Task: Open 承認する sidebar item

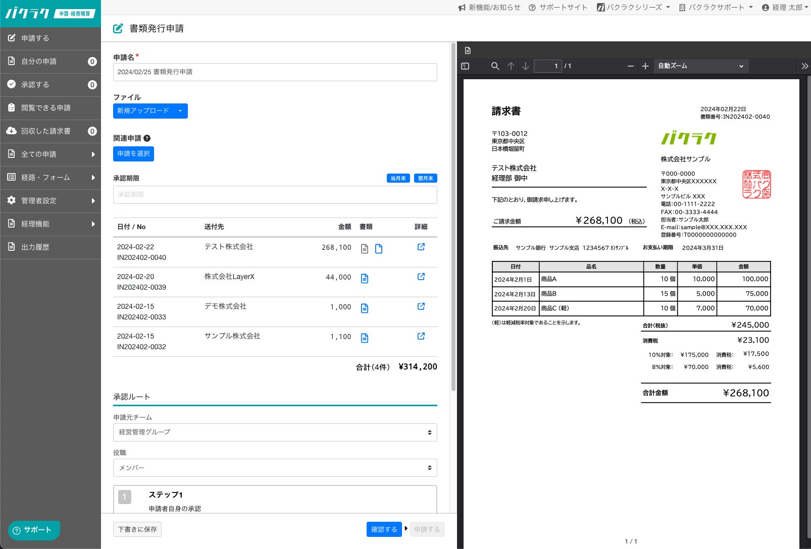Action: tap(50, 85)
